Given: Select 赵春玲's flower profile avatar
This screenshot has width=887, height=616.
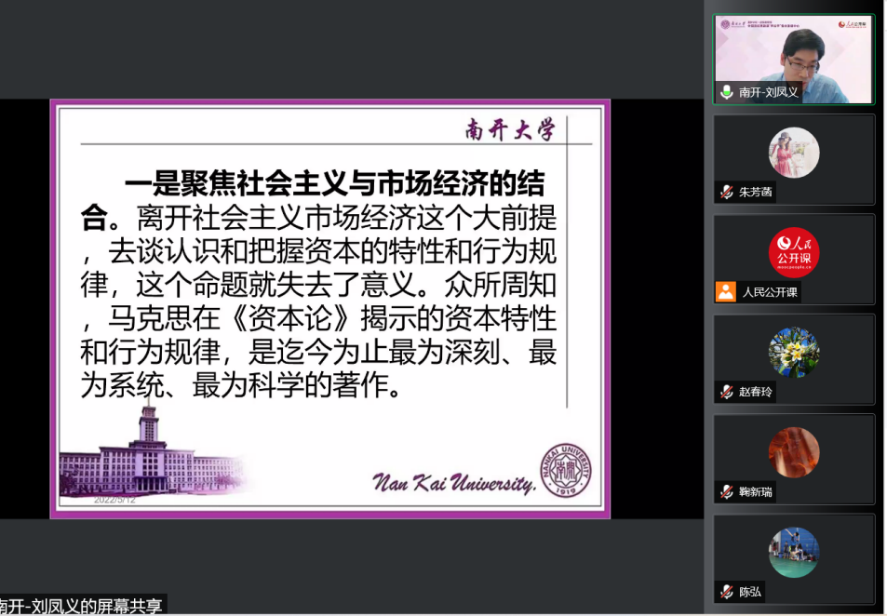Looking at the screenshot, I should 794,352.
